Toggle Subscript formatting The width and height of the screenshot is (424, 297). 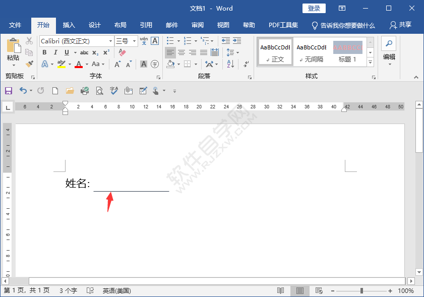click(x=95, y=53)
